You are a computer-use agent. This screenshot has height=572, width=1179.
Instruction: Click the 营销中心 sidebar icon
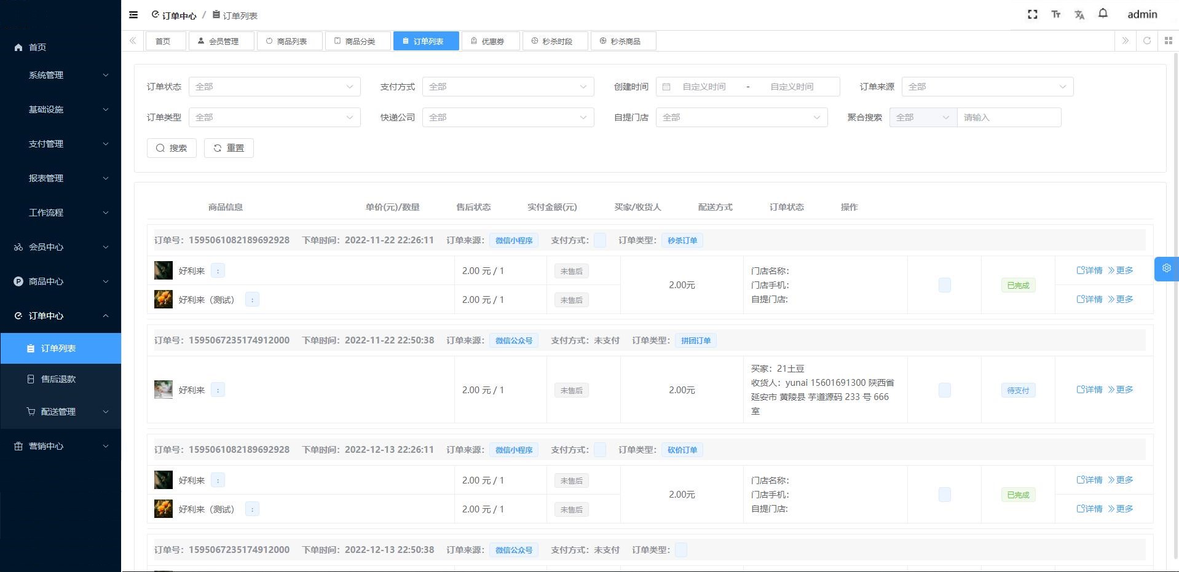[x=18, y=446]
